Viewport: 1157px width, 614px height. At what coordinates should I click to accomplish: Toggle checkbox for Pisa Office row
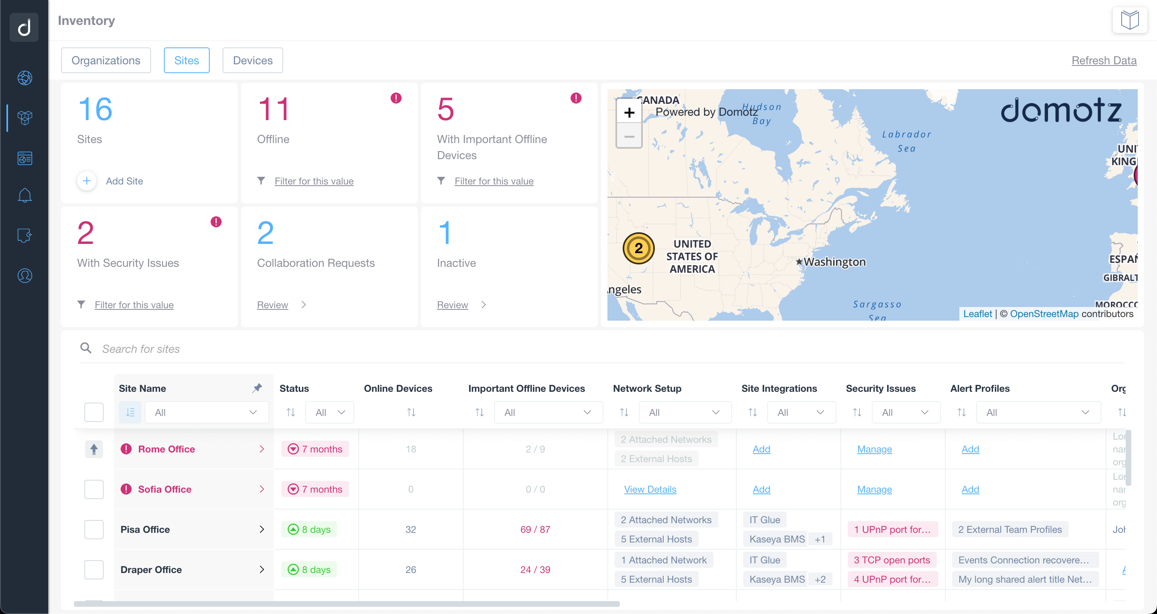[x=93, y=529]
